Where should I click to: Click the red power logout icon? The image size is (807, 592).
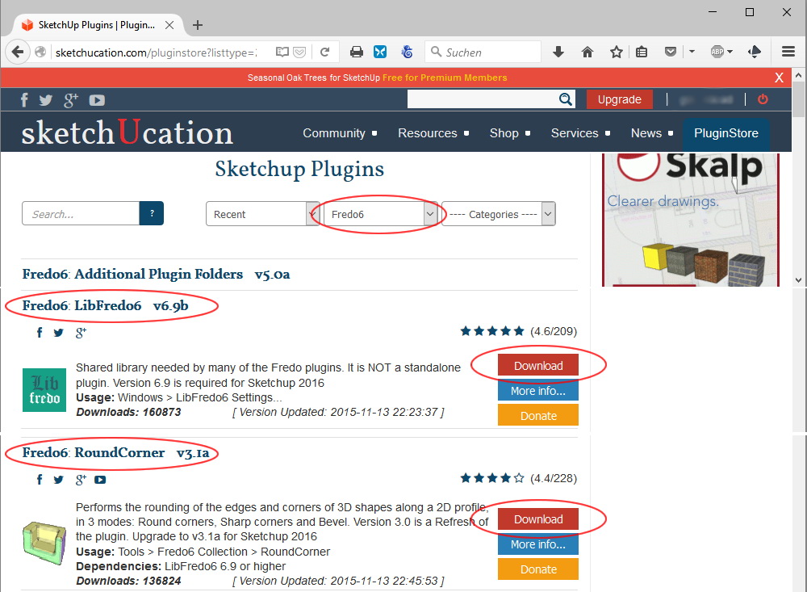763,99
